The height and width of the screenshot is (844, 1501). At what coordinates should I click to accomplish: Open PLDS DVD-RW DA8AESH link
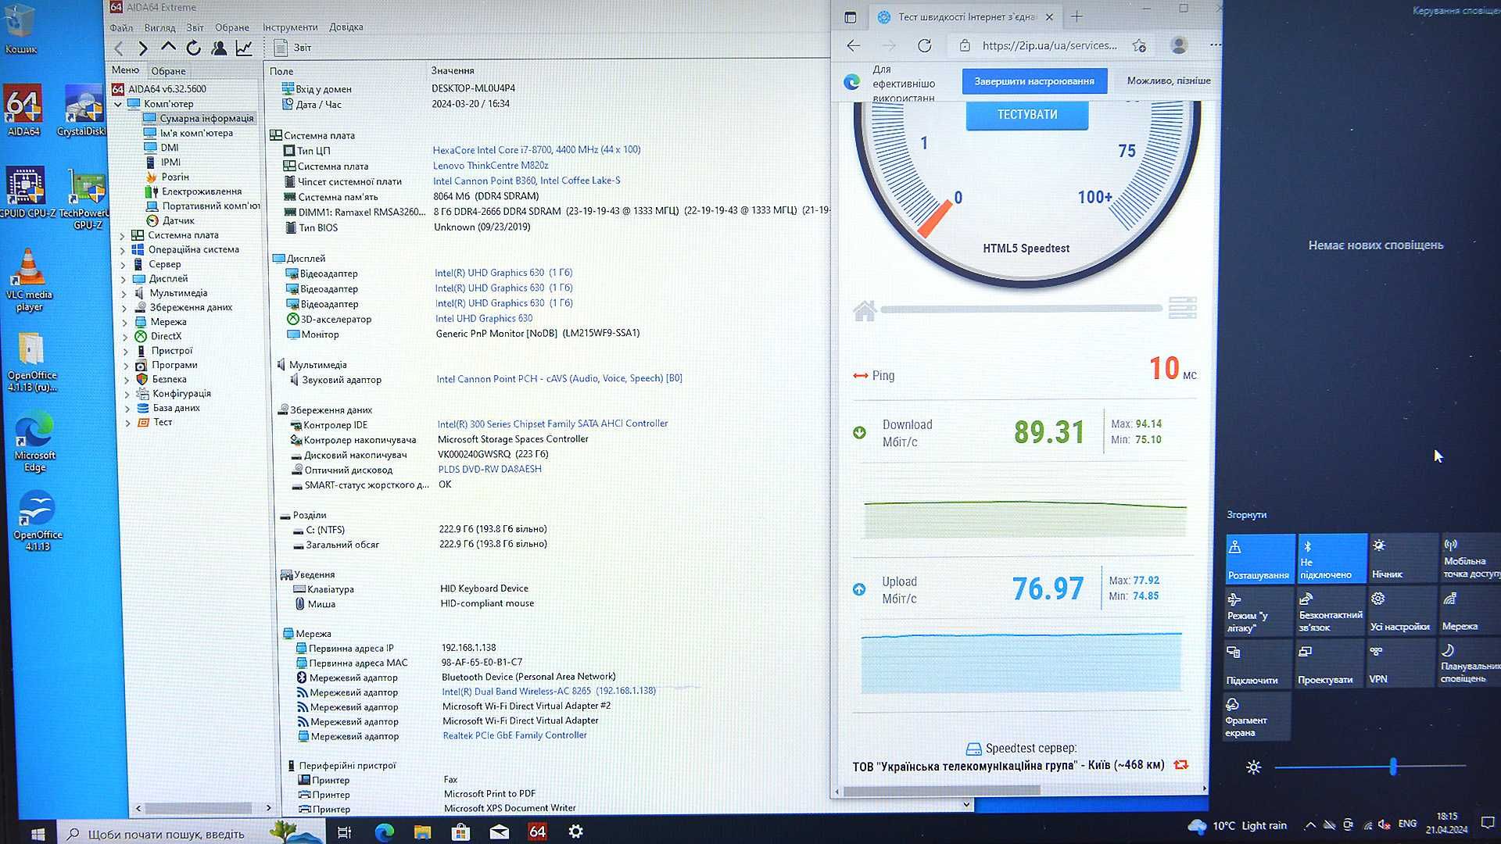tap(489, 470)
